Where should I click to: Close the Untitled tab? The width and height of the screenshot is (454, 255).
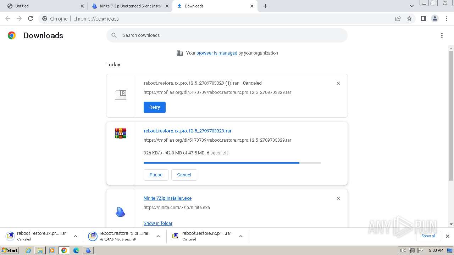click(82, 6)
